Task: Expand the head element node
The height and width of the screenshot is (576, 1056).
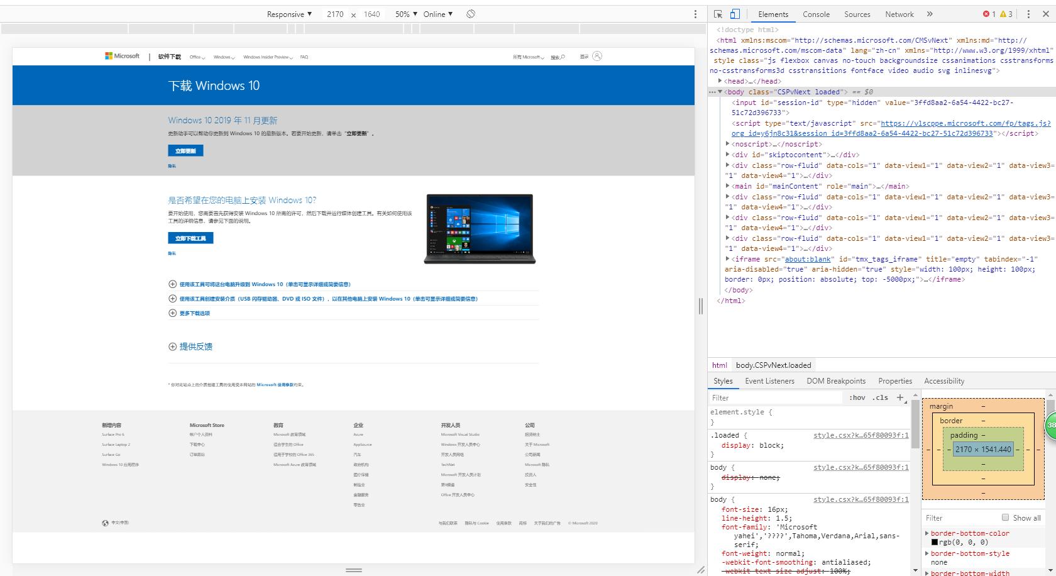Action: click(720, 81)
